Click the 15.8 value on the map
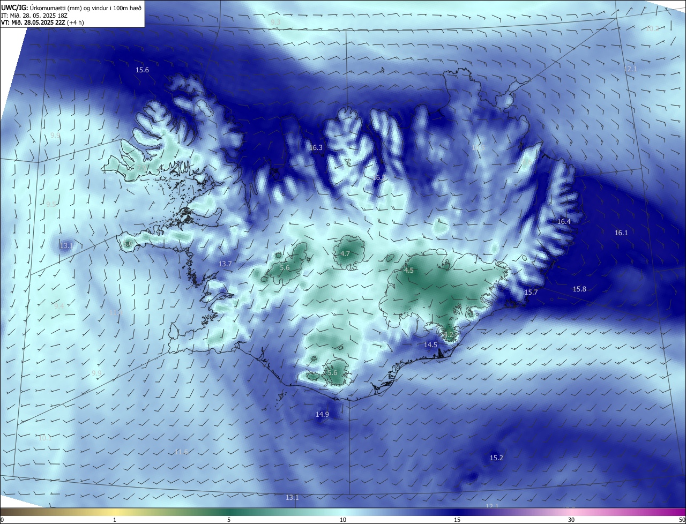This screenshot has width=686, height=524. (x=579, y=289)
